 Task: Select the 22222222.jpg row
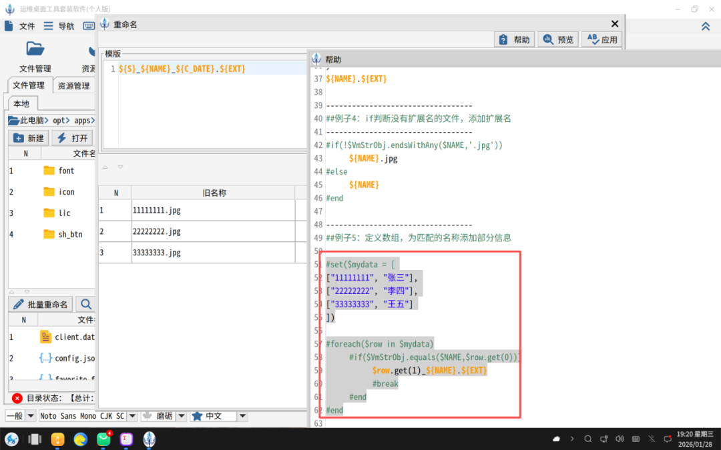coord(156,231)
